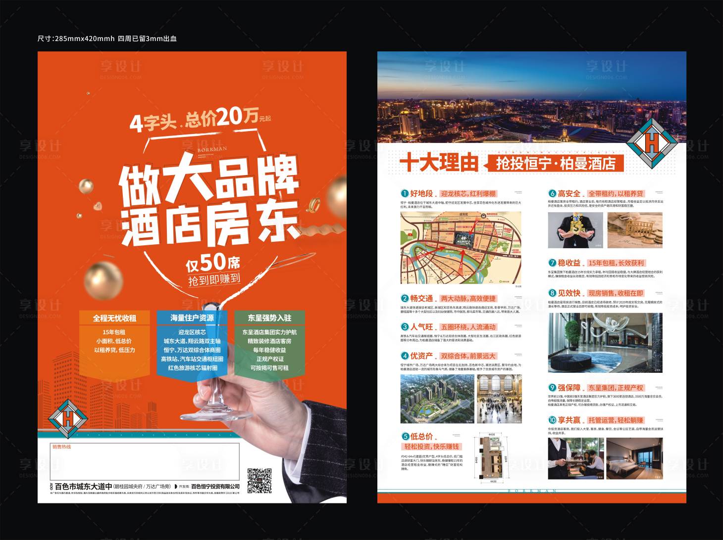This screenshot has width=723, height=540.
Task: Select the stacked coins photo
Action: pos(635,230)
